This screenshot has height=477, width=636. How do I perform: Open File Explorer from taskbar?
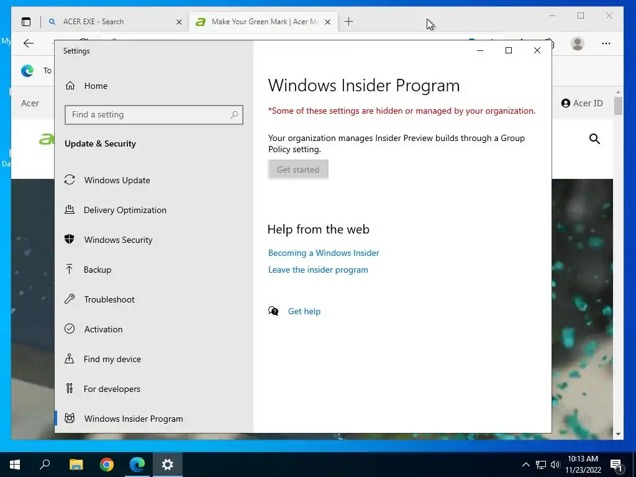(x=76, y=465)
